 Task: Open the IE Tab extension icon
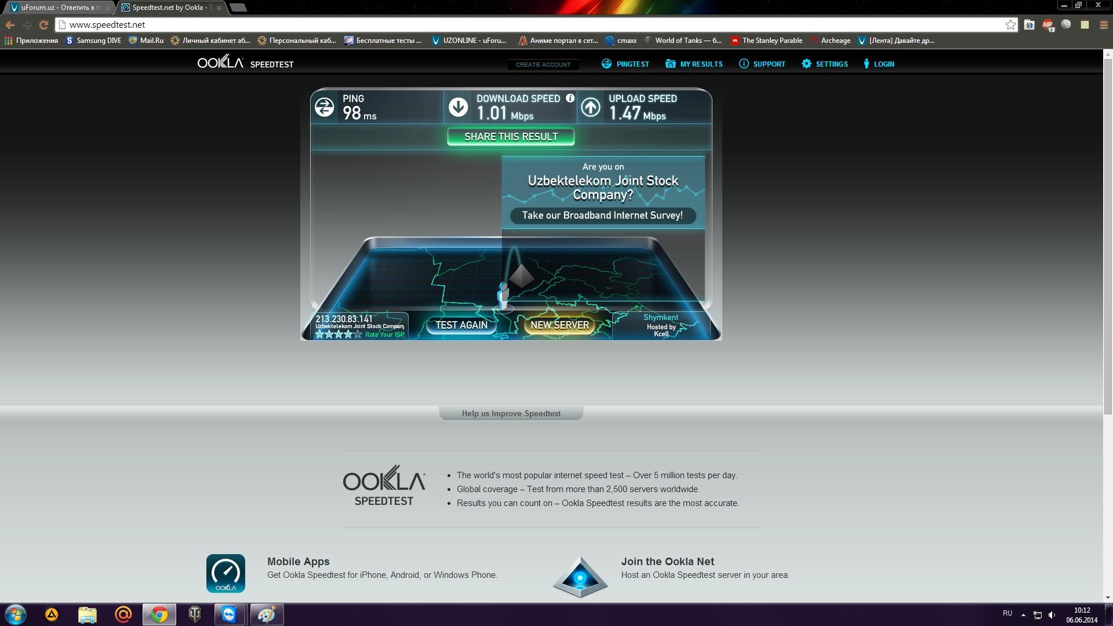[1030, 24]
